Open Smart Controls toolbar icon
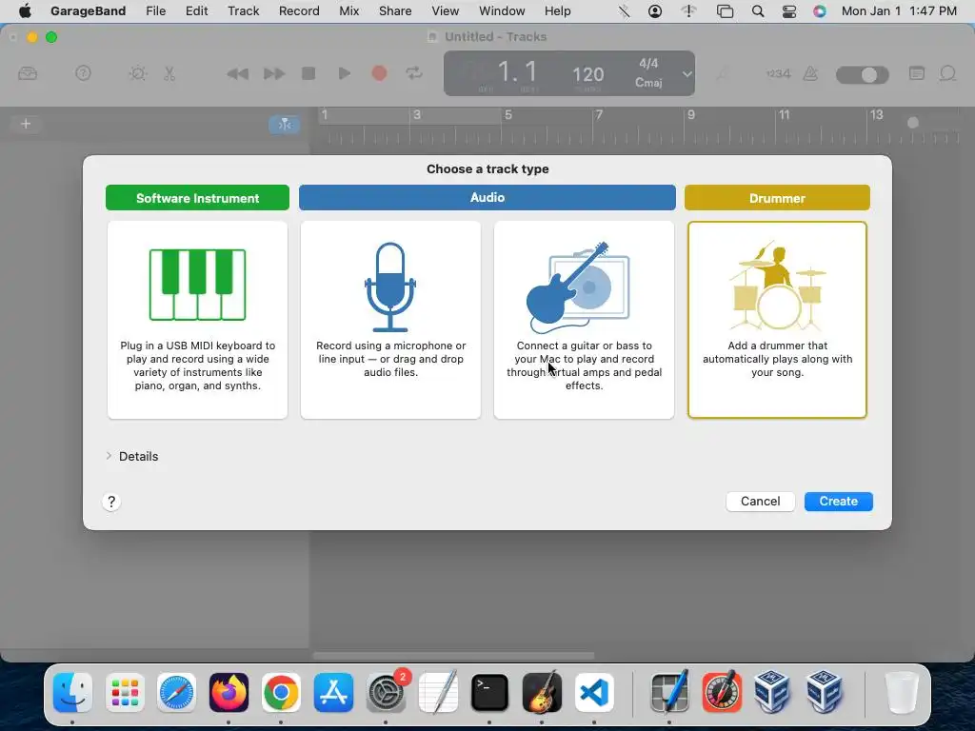 [x=137, y=73]
